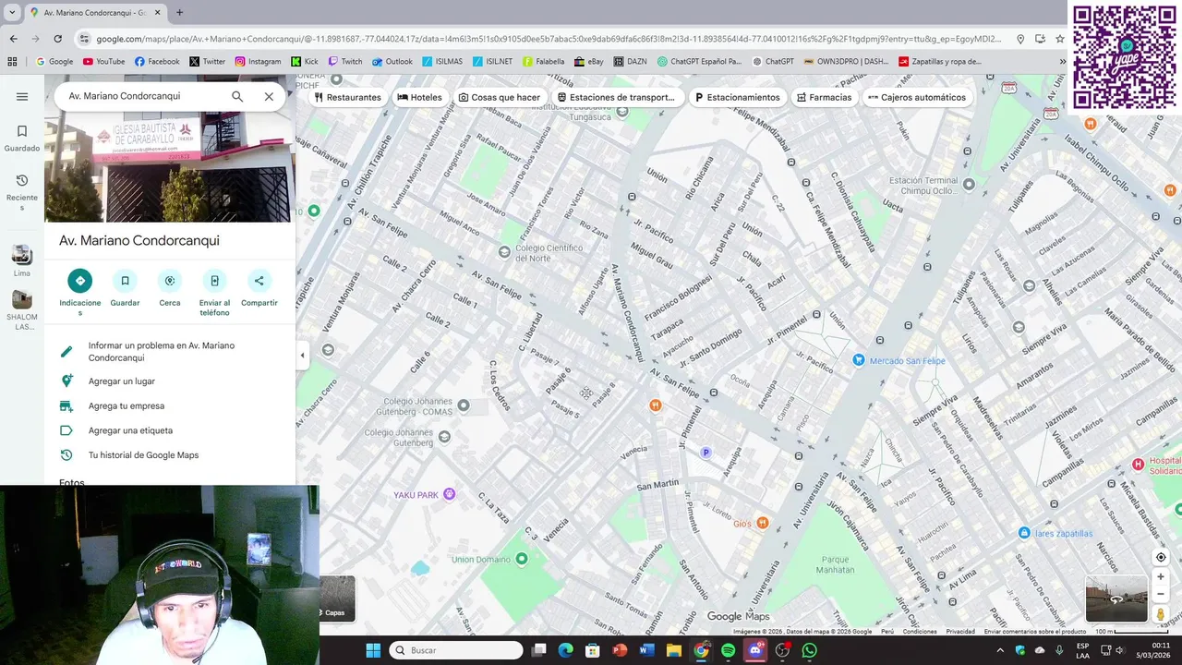Click the address bar URL

point(549,39)
